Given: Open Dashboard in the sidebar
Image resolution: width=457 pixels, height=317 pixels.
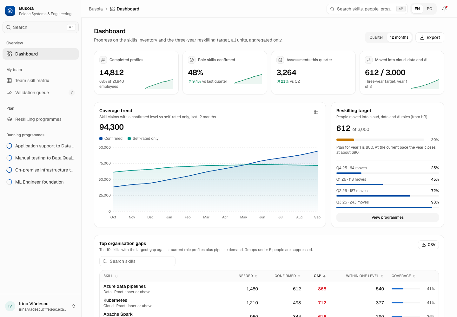Looking at the screenshot, I should click(x=41, y=54).
